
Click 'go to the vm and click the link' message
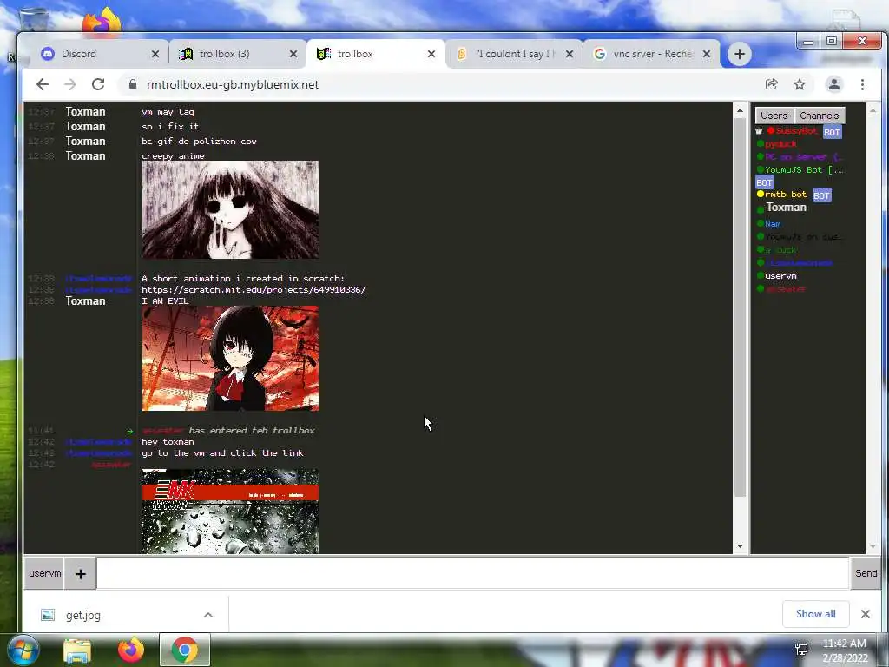(222, 453)
